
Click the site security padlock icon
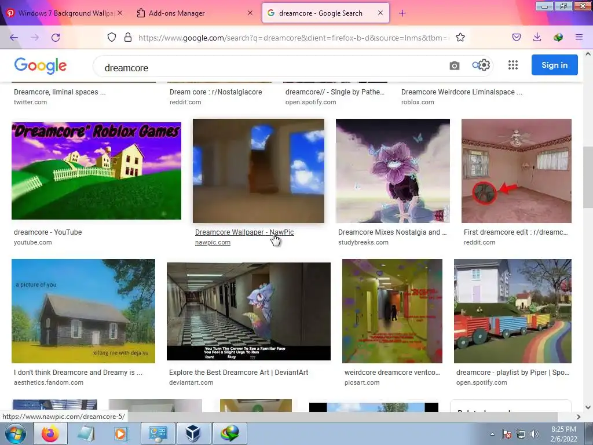(x=128, y=37)
